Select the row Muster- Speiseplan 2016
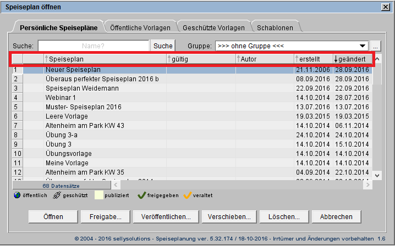 coord(192,107)
